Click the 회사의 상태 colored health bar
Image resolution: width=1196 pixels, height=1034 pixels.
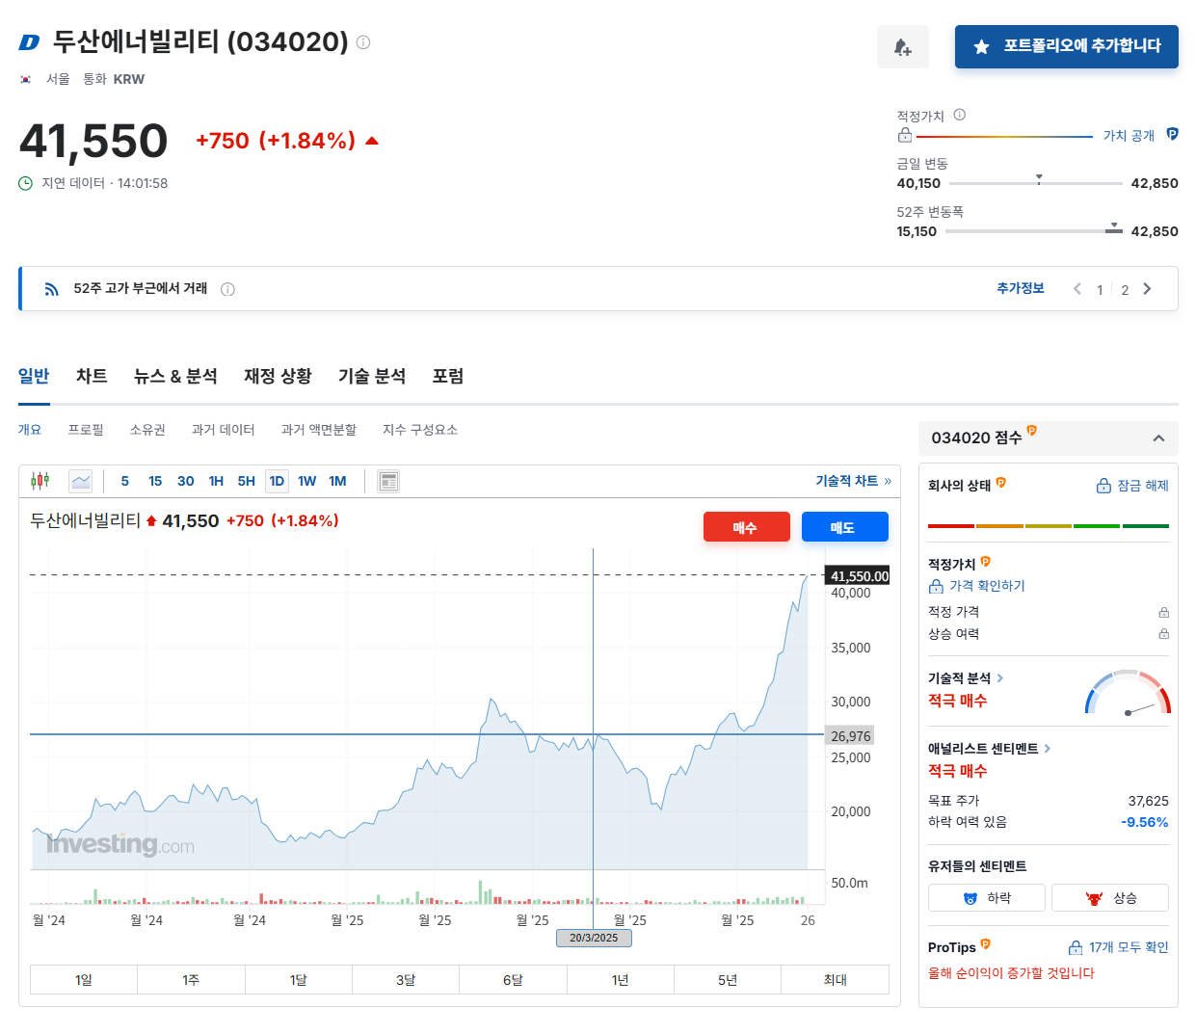1049,526
